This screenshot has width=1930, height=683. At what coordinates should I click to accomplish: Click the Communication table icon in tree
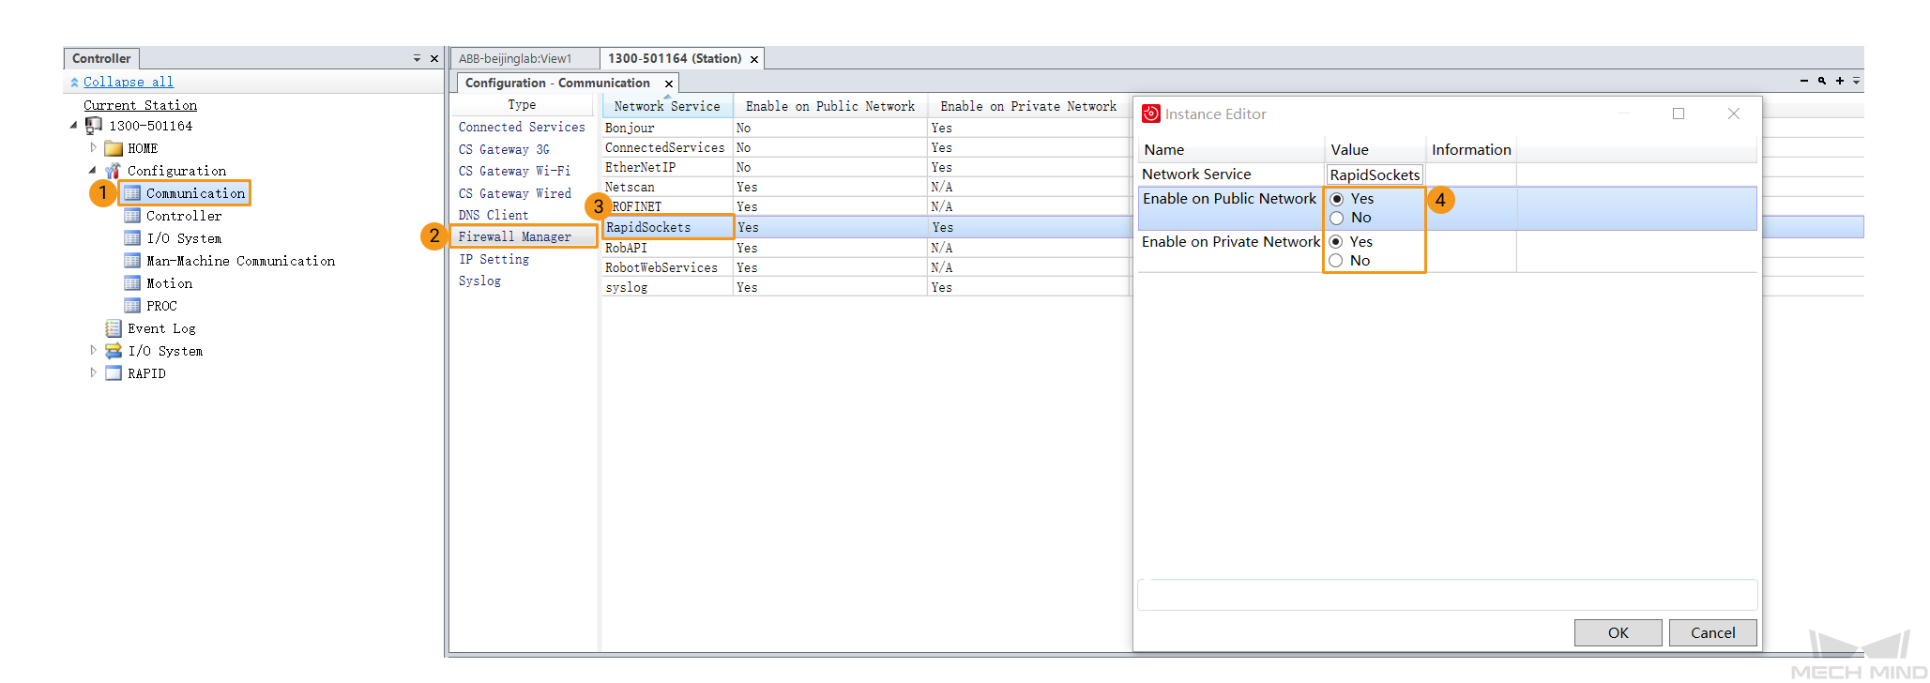click(x=132, y=193)
